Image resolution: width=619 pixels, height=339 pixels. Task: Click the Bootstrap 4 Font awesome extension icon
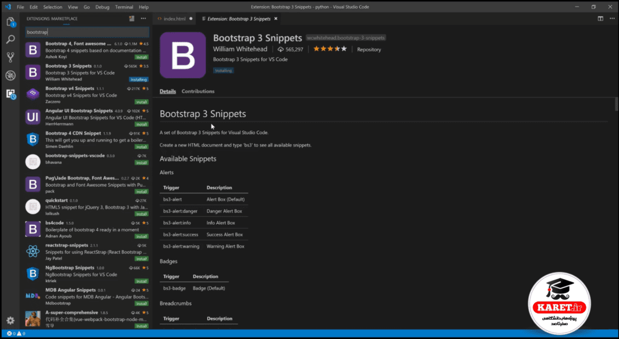coord(33,50)
